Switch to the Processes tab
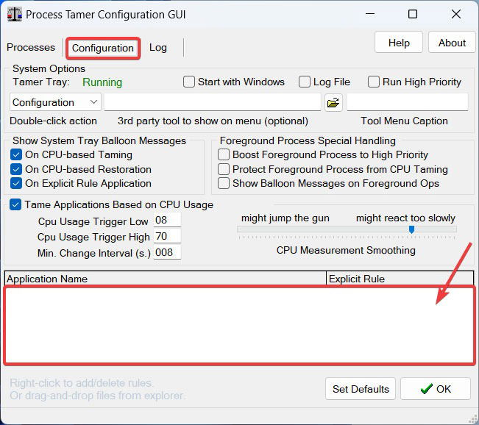The image size is (479, 425). [x=31, y=47]
